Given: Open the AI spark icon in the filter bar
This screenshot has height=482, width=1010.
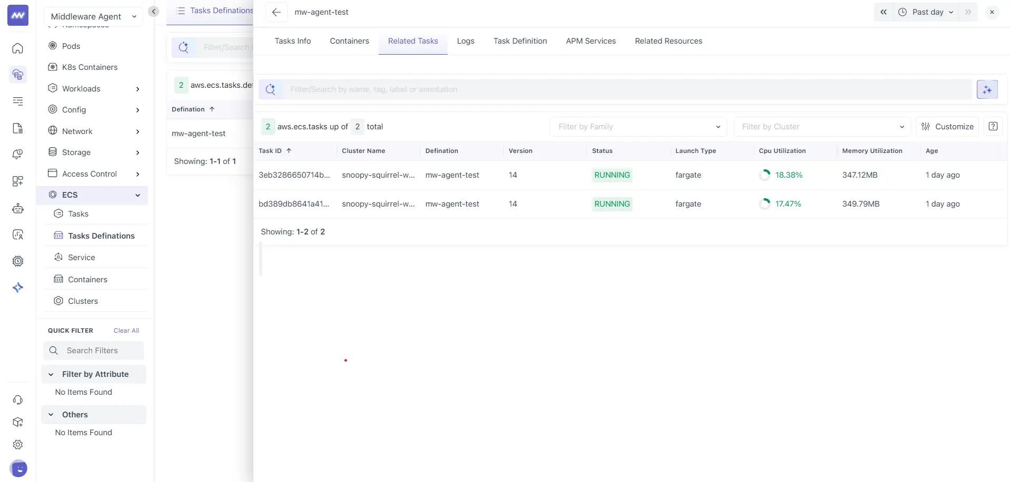Looking at the screenshot, I should 987,89.
